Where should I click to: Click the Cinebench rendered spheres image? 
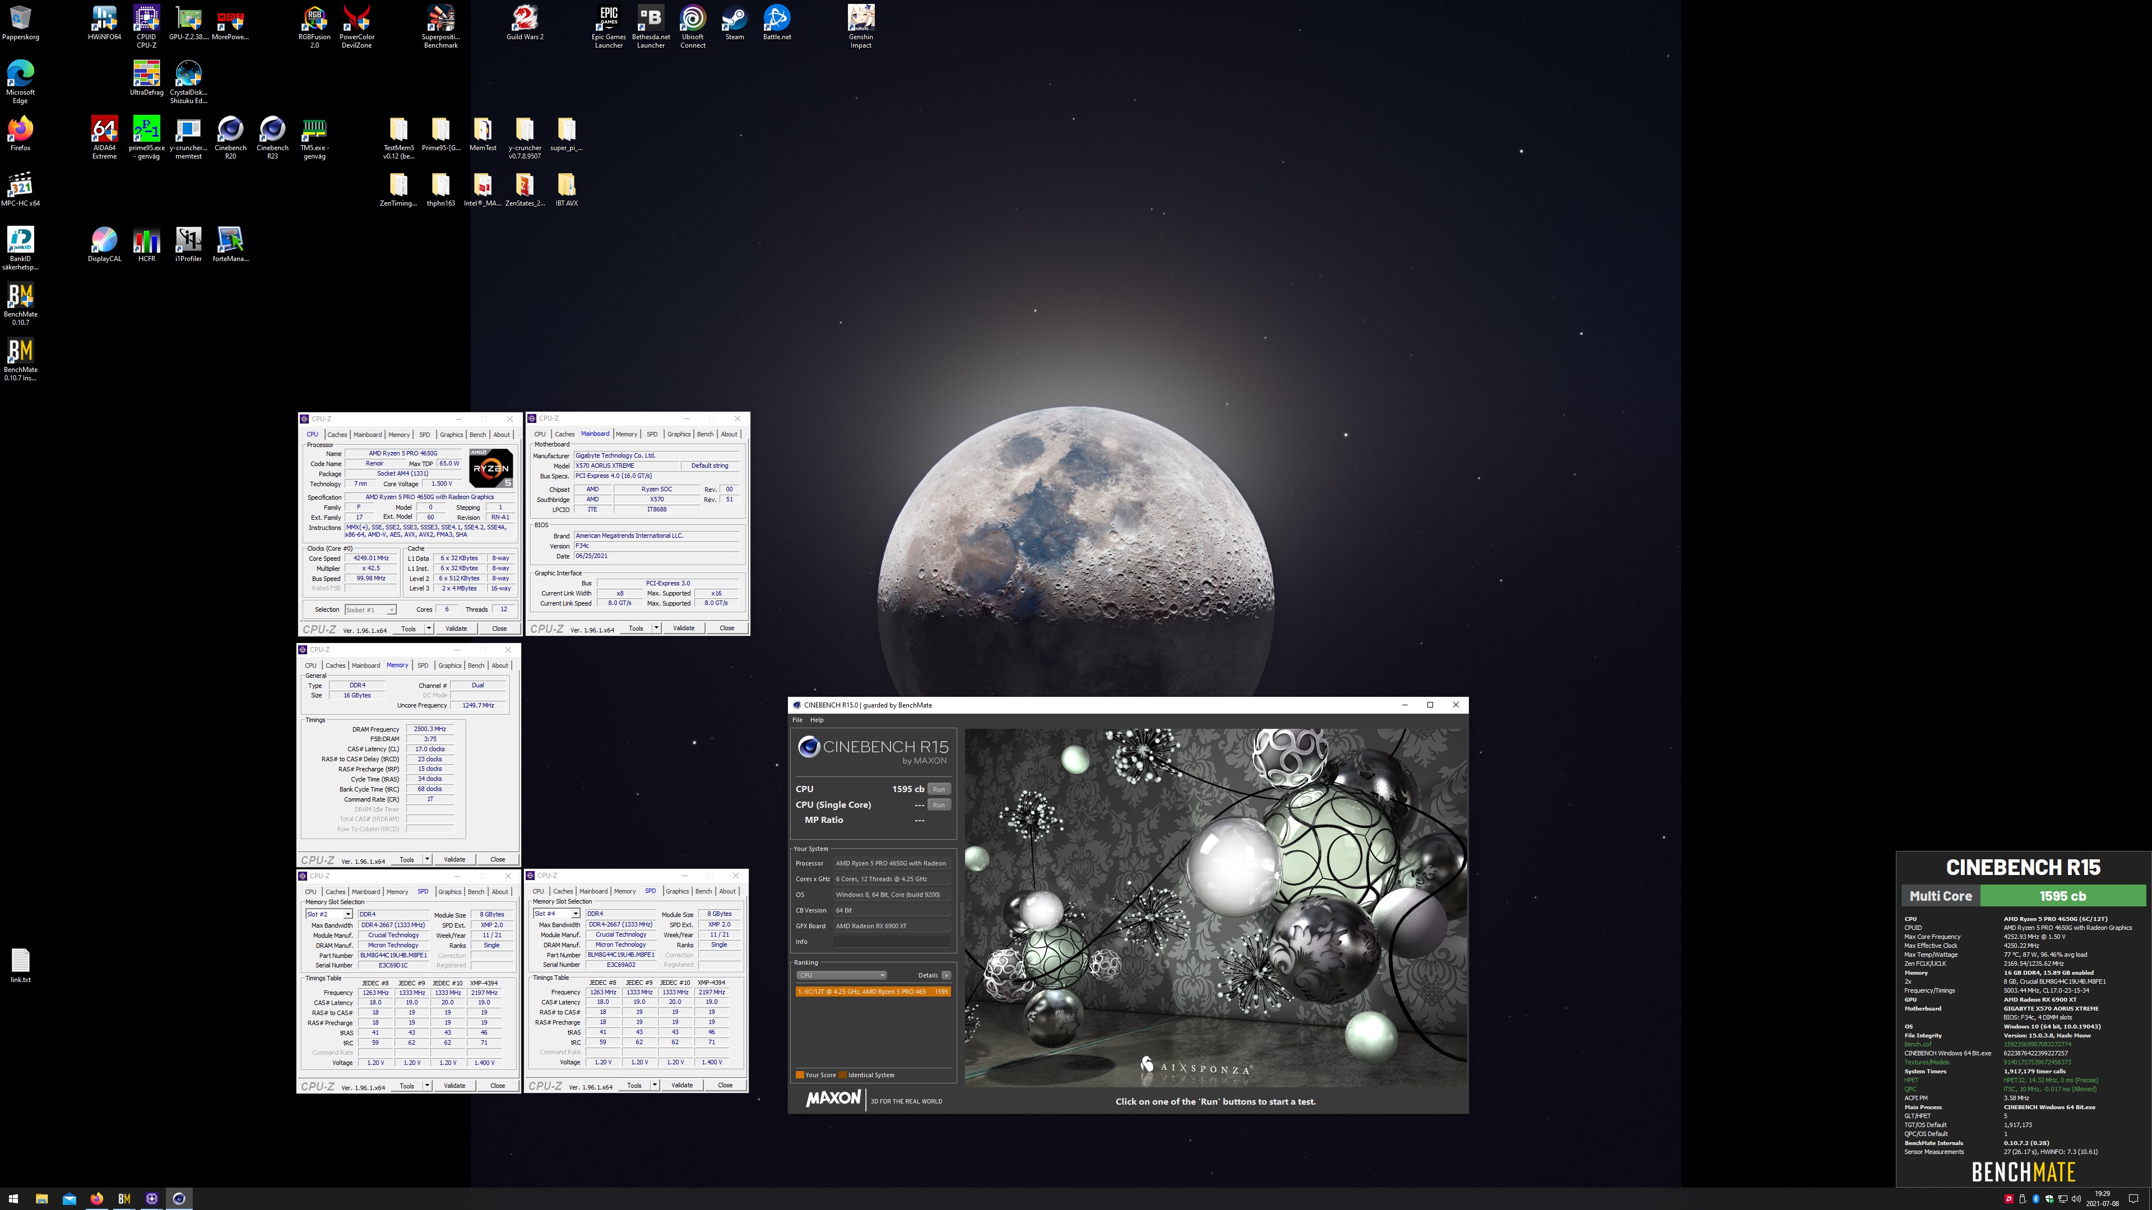pos(1216,908)
